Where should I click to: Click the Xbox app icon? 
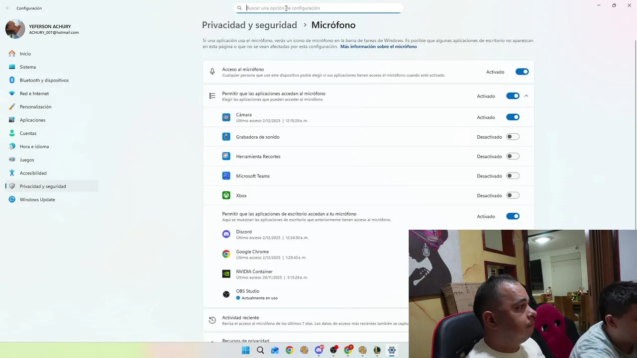226,195
